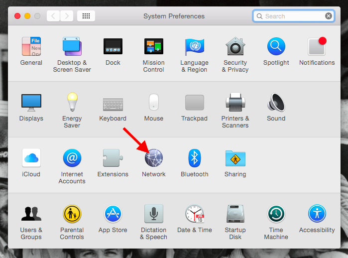Open Parental Controls pane

coord(72,214)
